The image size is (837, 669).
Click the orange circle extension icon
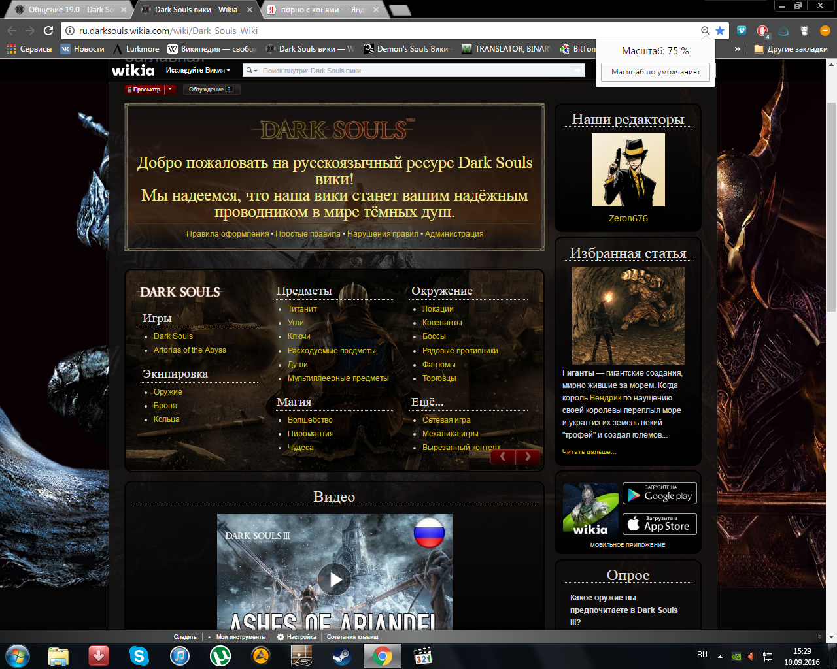coord(825,31)
